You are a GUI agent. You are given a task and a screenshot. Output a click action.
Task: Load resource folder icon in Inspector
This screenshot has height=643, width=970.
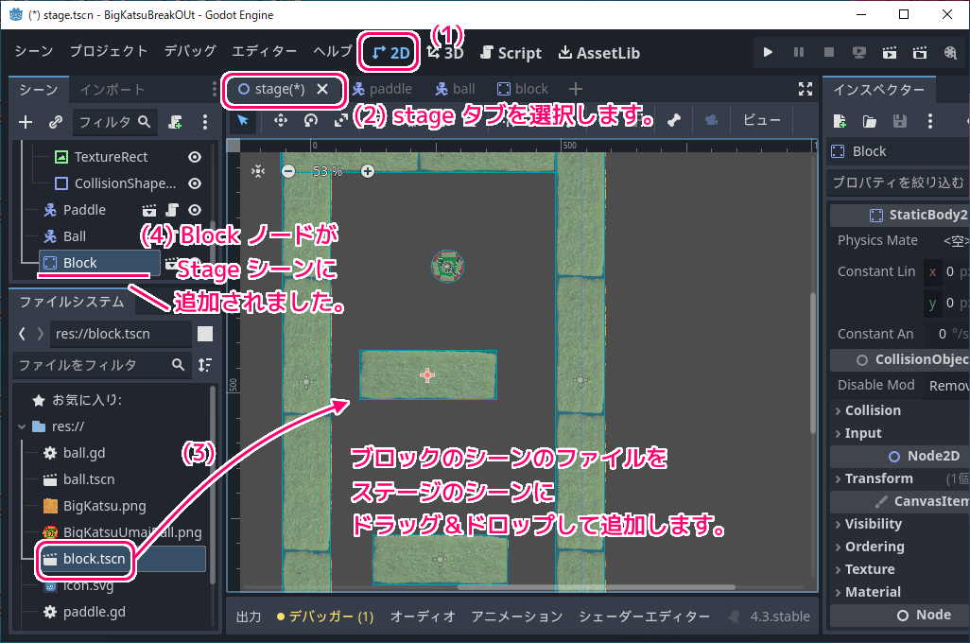[x=869, y=121]
